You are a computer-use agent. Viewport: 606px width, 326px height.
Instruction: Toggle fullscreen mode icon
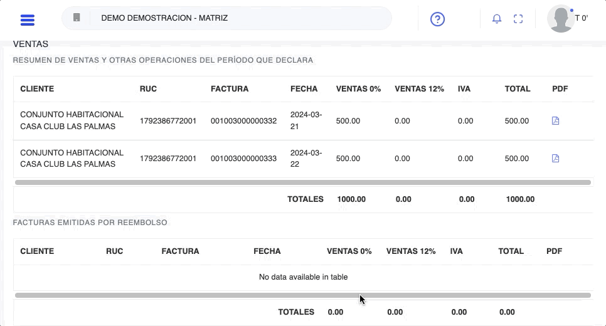(518, 19)
